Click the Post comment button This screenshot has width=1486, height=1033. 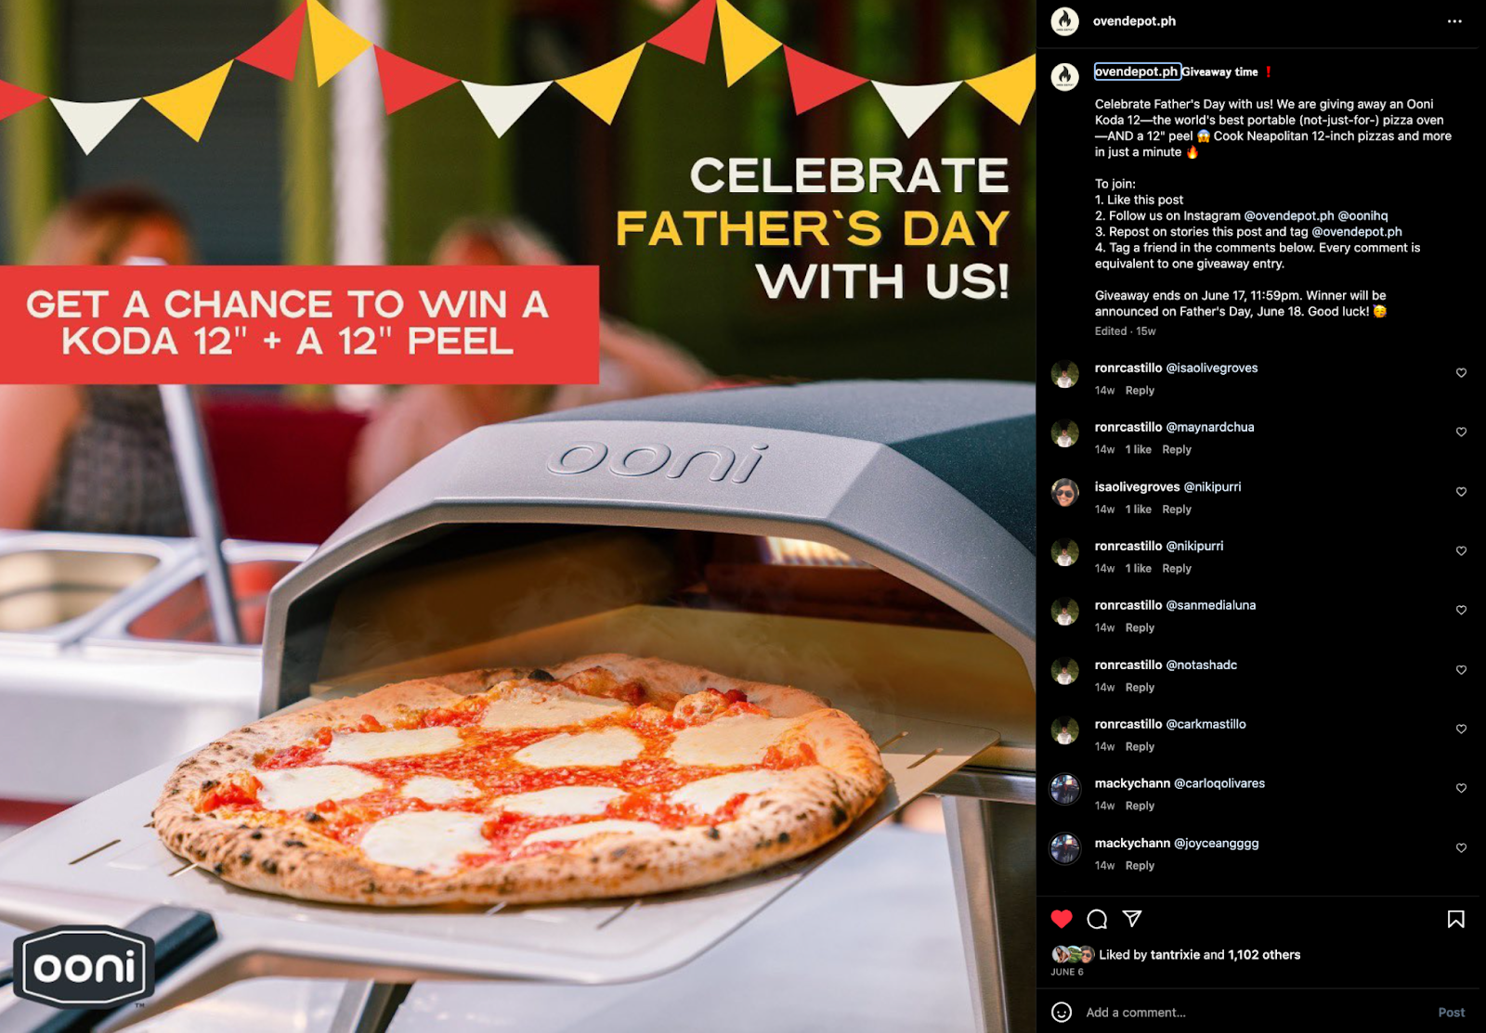(1451, 1013)
